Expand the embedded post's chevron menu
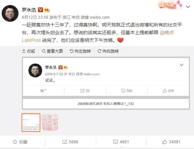The width and height of the screenshot is (194, 149). (x=182, y=65)
